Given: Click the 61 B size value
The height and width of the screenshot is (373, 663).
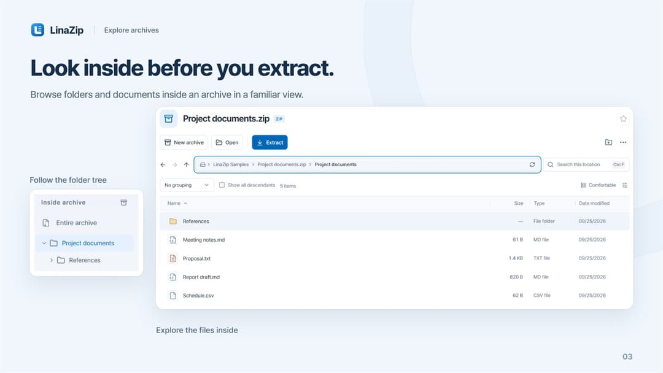Looking at the screenshot, I should [518, 240].
